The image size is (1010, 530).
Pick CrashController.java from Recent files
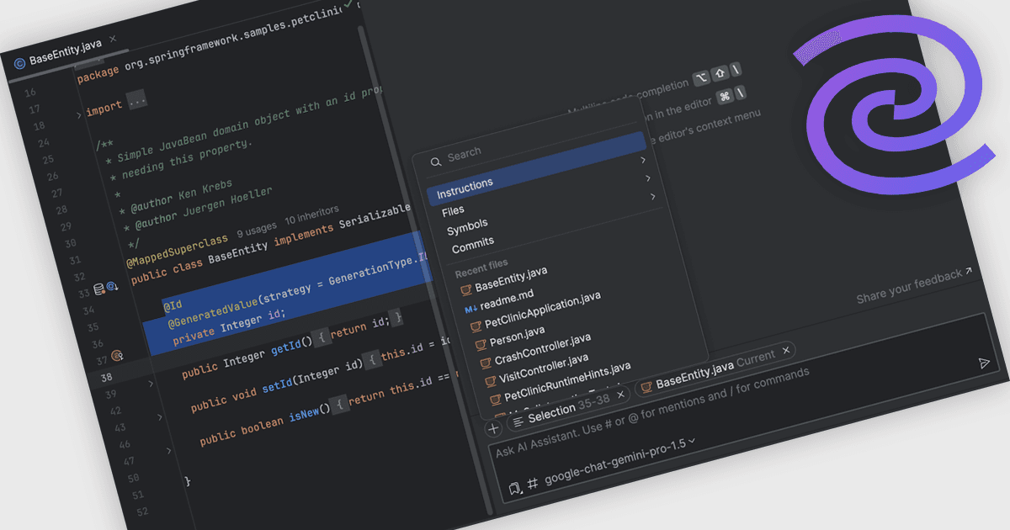click(x=543, y=350)
